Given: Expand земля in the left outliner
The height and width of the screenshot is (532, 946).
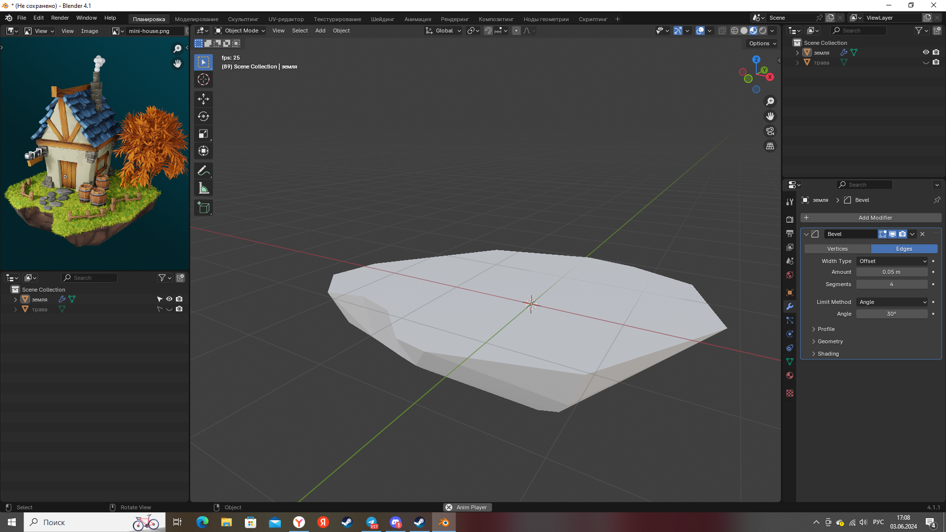Looking at the screenshot, I should coord(15,299).
